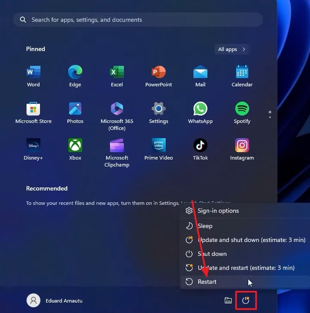This screenshot has width=310, height=313.
Task: Click the Eduard Arnautu account name
Action: click(x=64, y=301)
